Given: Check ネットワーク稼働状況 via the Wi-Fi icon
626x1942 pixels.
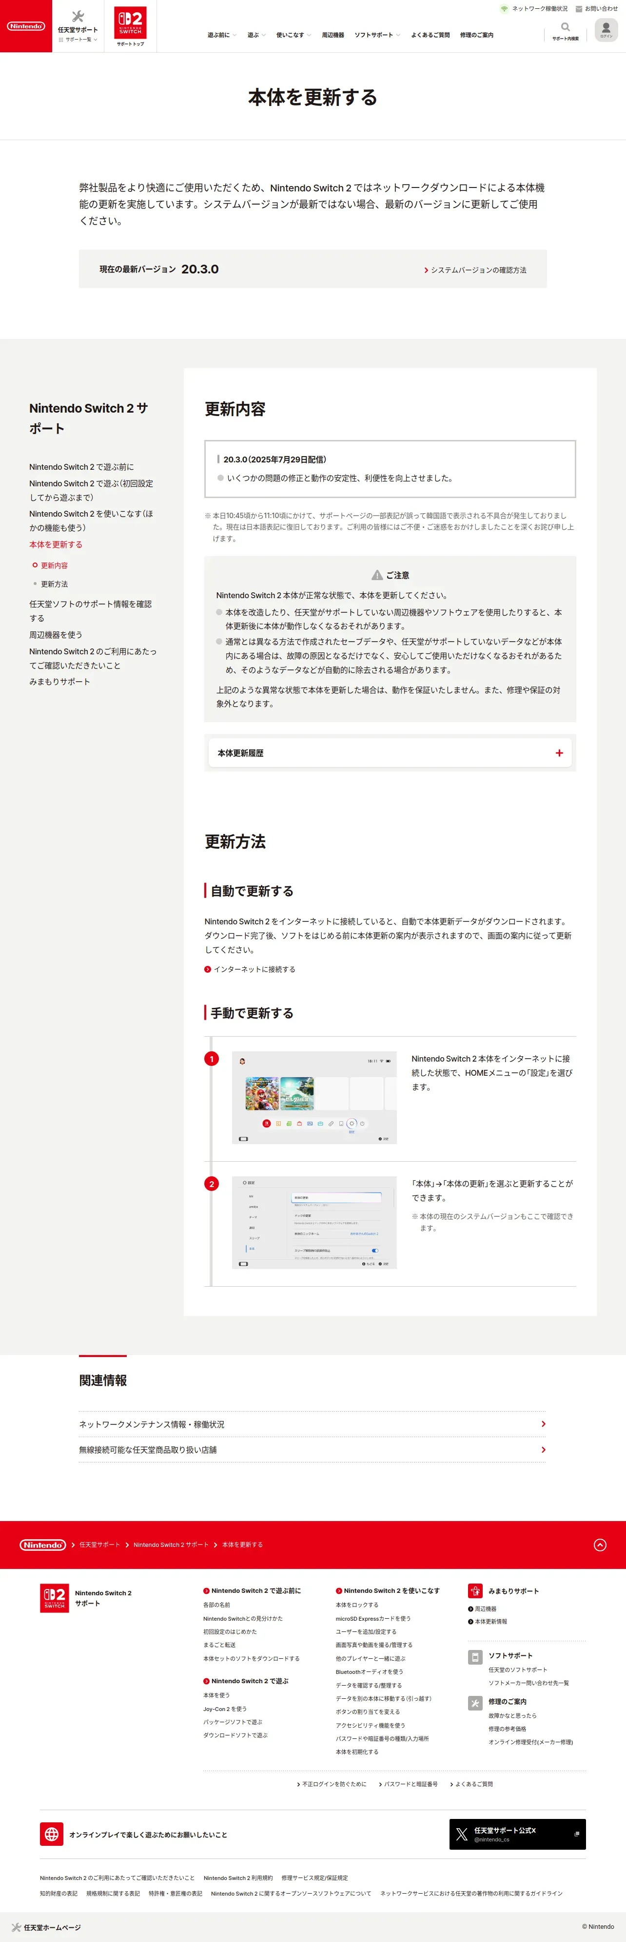Looking at the screenshot, I should pyautogui.click(x=504, y=9).
